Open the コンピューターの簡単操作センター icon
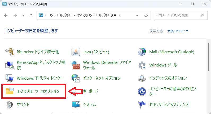This screenshot has height=114, width=211. pyautogui.click(x=142, y=92)
